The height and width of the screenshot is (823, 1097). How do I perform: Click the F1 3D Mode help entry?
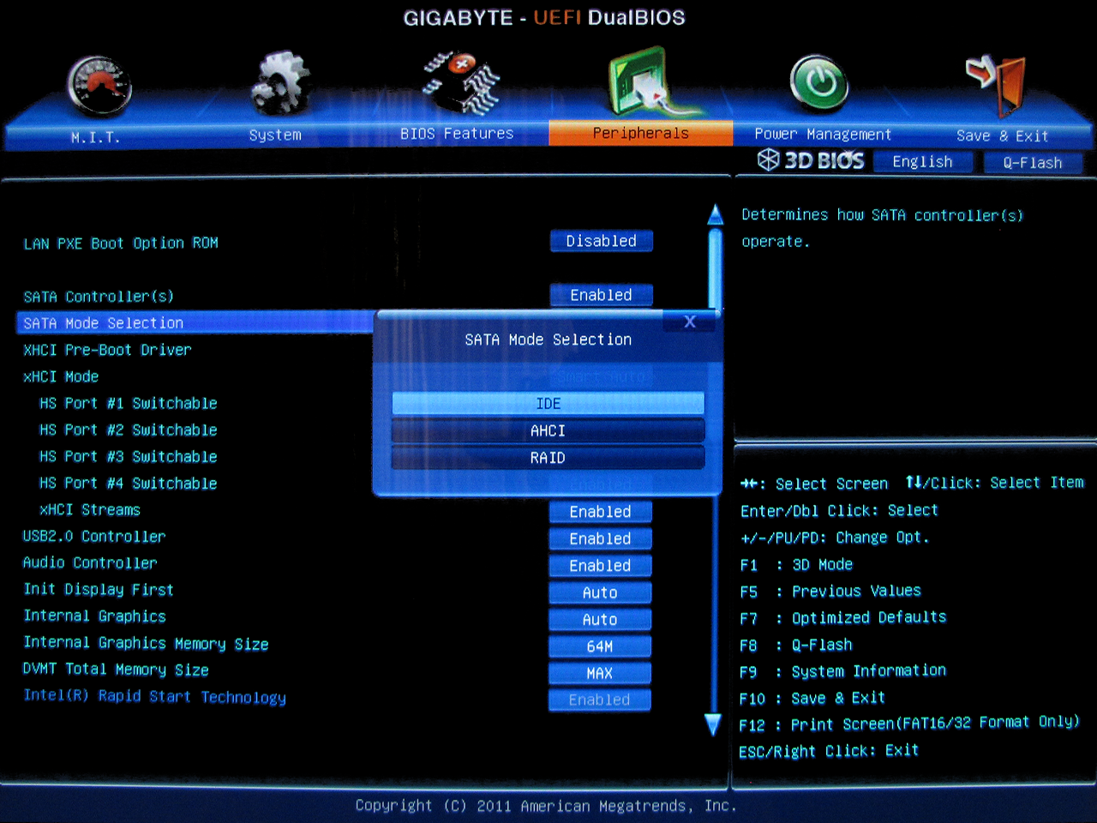coord(796,564)
